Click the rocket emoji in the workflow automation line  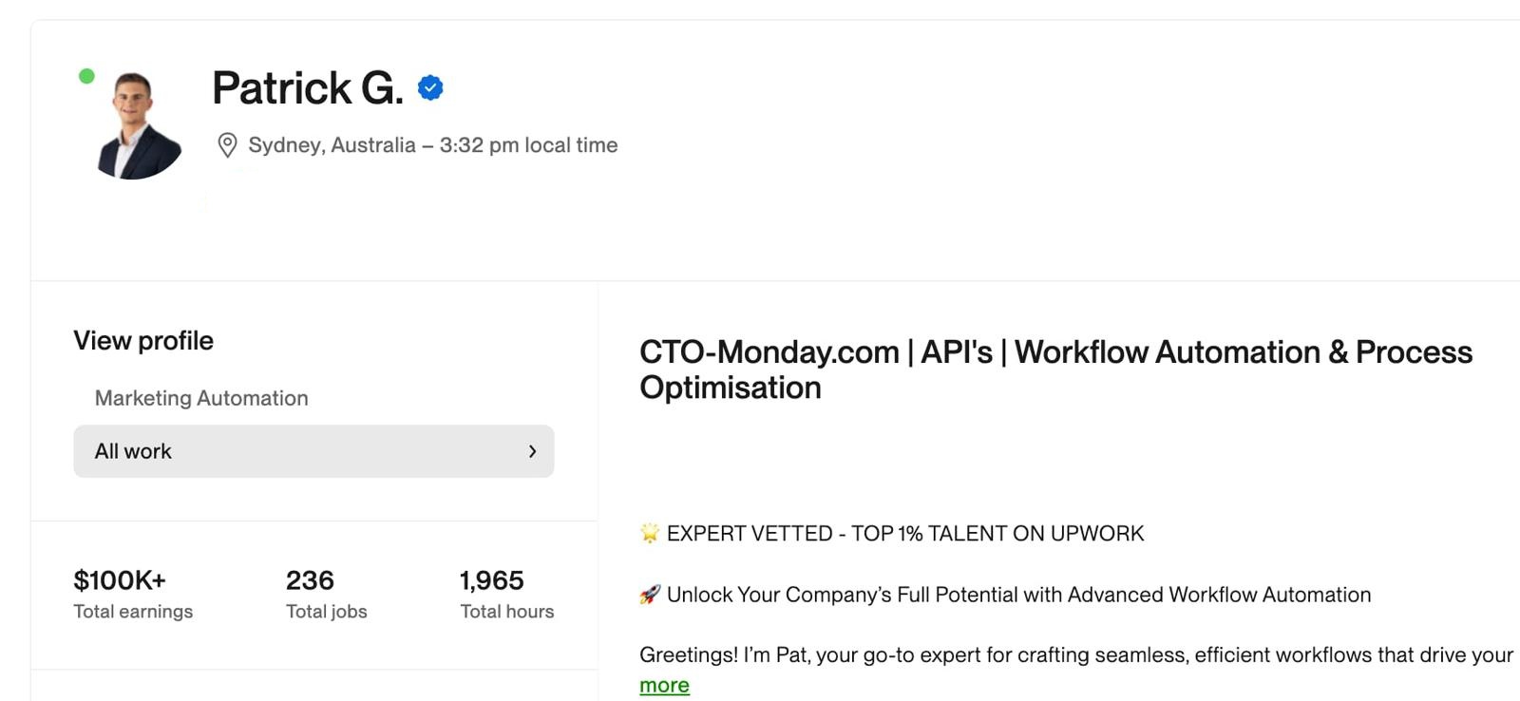point(650,594)
